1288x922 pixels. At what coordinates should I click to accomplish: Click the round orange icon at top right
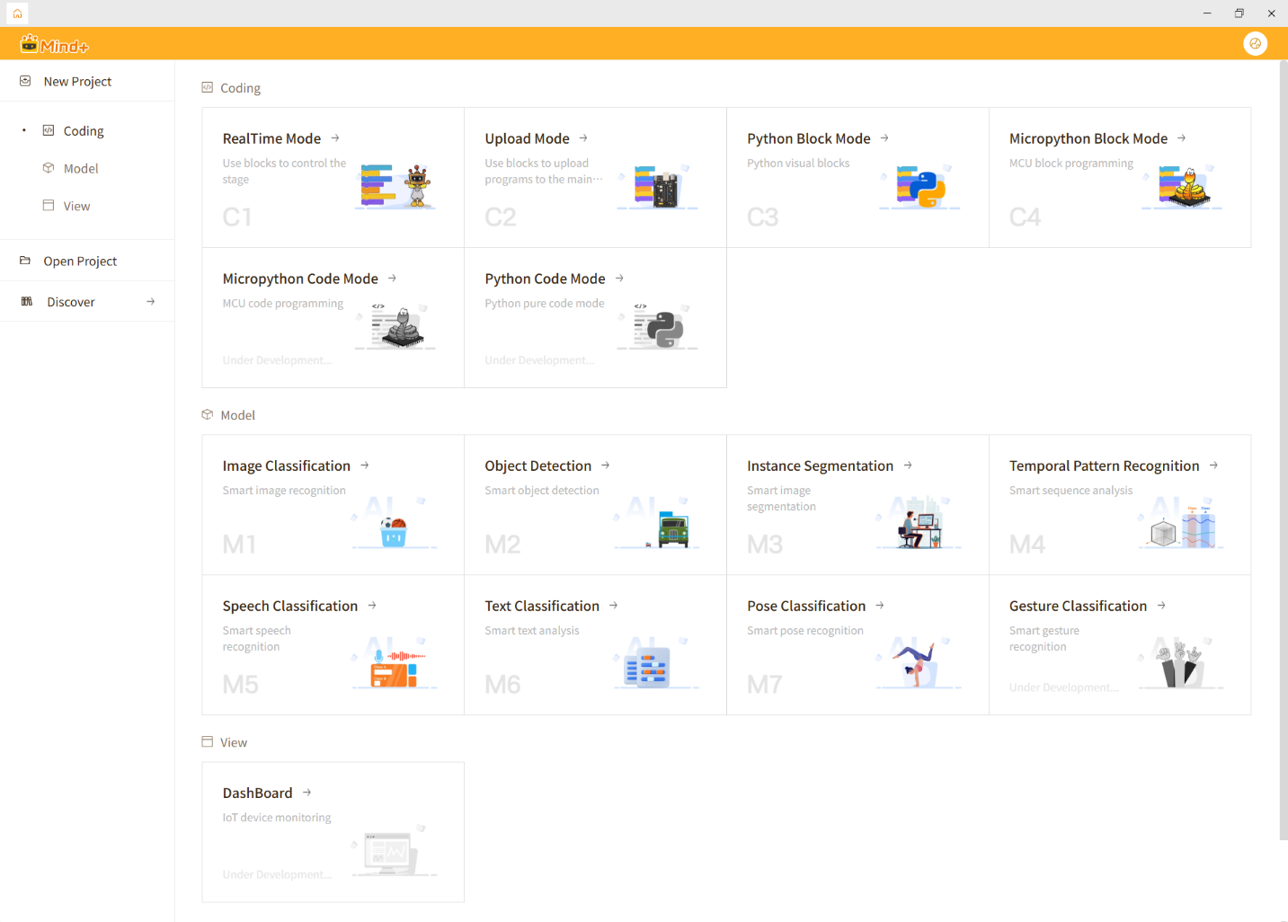[x=1255, y=43]
